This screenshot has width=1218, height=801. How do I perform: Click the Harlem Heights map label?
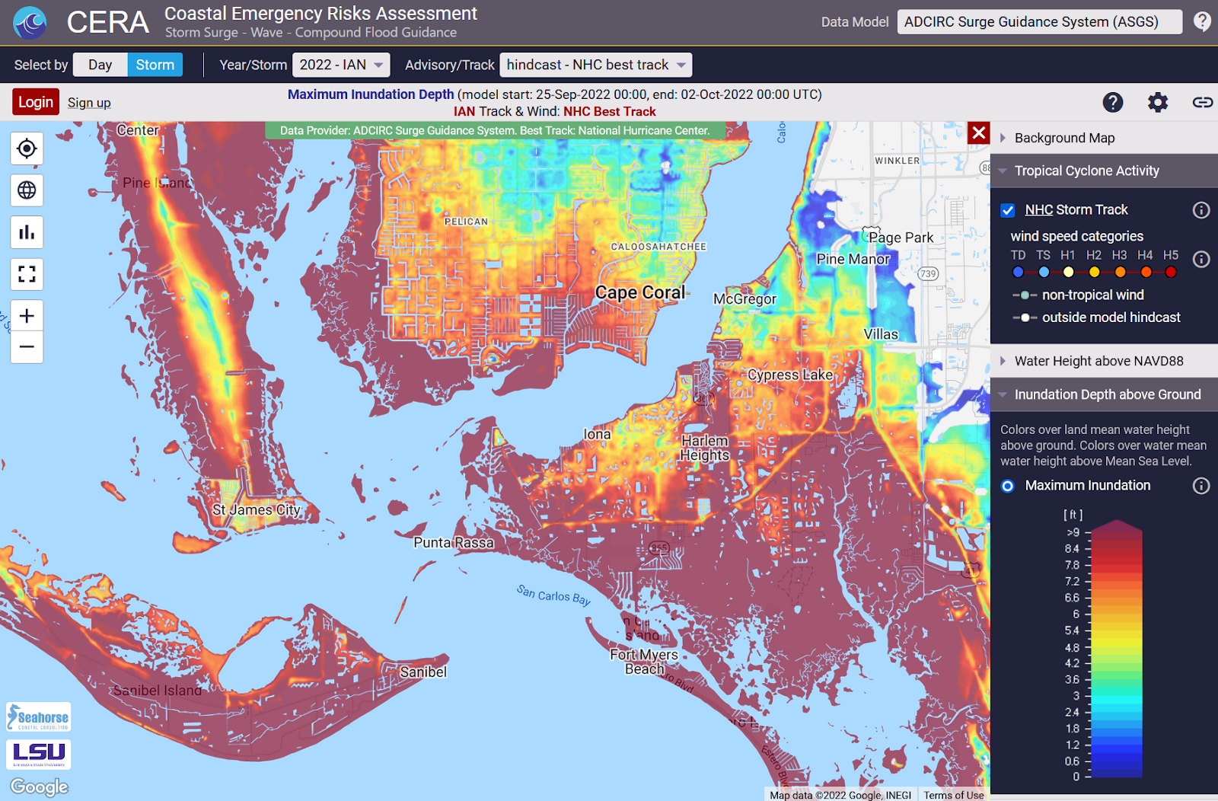[705, 448]
